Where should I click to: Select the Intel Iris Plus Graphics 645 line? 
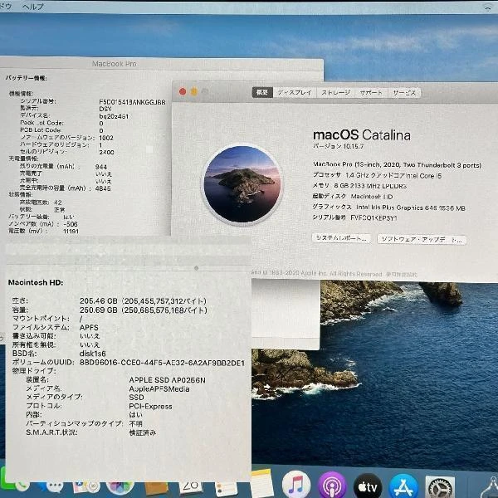(388, 207)
